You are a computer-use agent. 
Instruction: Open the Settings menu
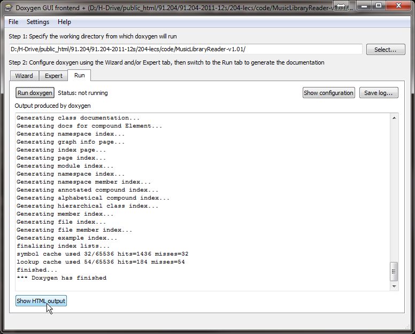[x=38, y=22]
